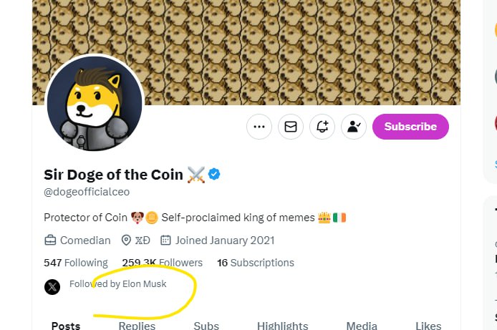
Task: Select the Highlights tab
Action: tap(281, 326)
